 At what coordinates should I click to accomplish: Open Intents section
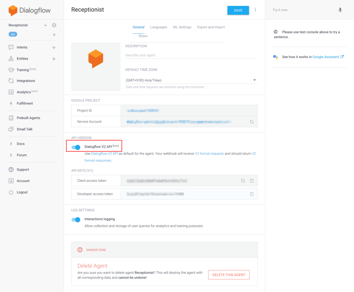point(22,47)
